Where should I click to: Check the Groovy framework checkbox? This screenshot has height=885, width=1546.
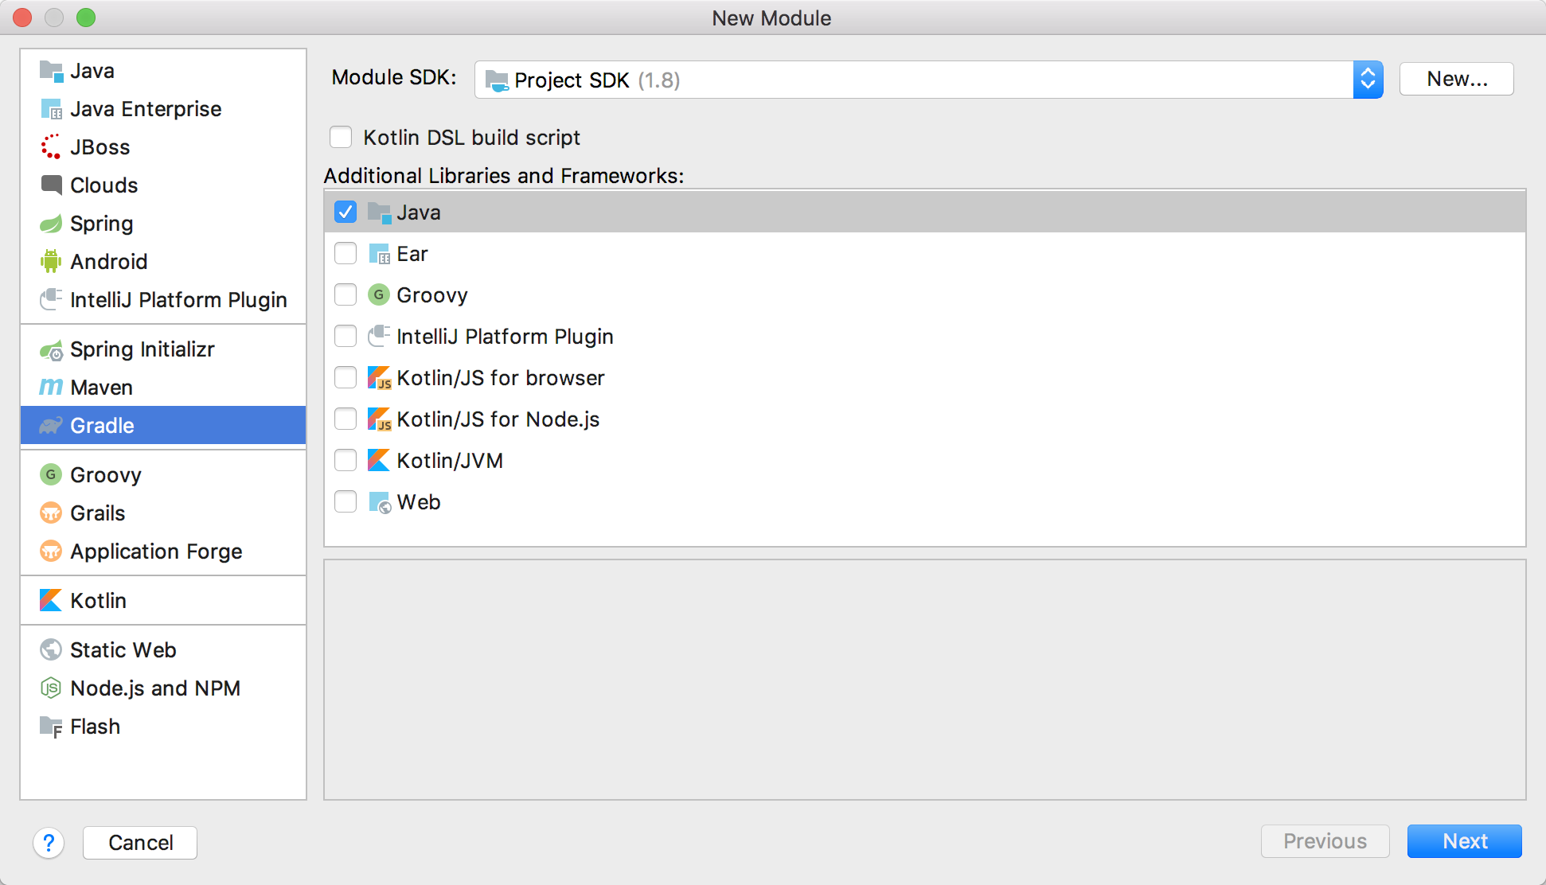[346, 294]
